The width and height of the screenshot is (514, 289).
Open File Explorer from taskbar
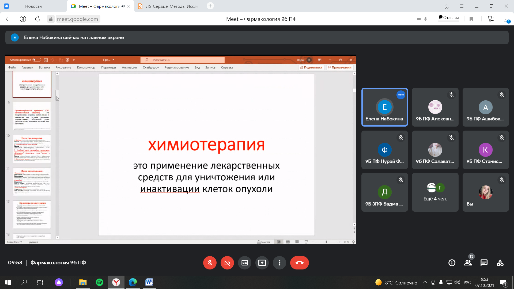[83, 282]
